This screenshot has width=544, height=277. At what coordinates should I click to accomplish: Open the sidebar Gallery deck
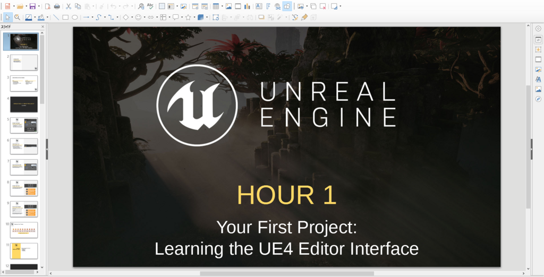click(x=538, y=89)
